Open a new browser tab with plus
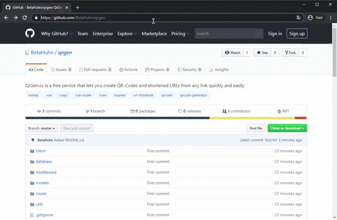 pos(78,7)
